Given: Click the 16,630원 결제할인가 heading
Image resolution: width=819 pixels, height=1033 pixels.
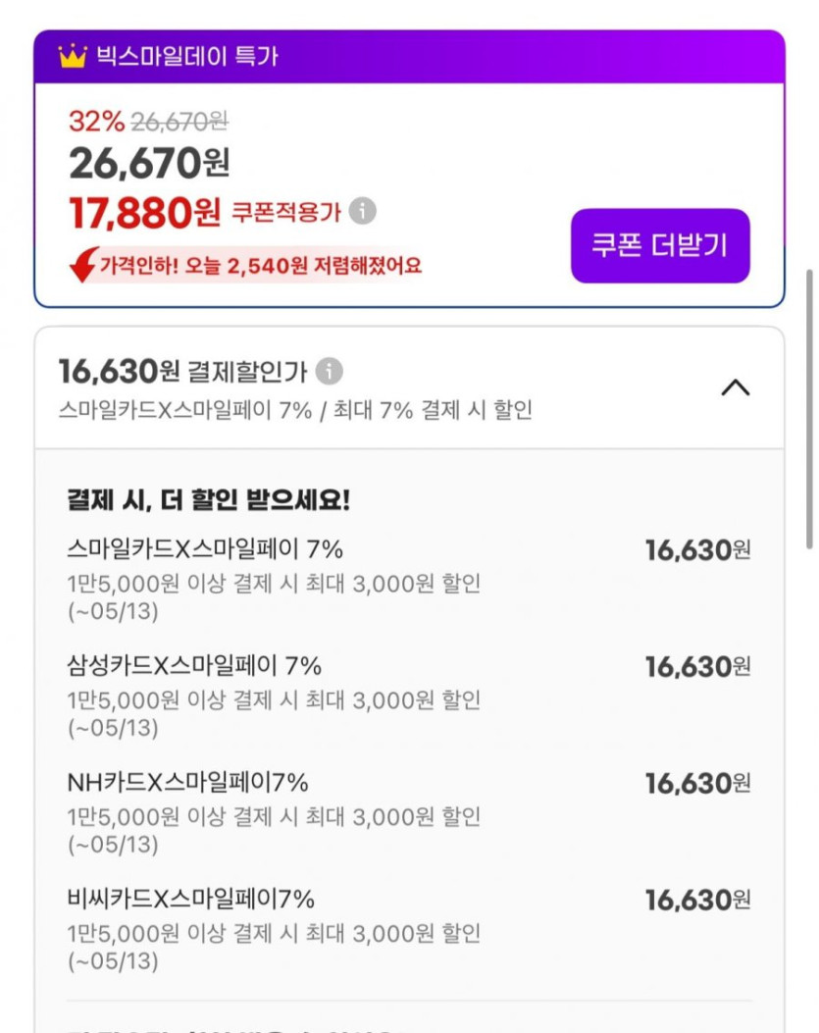Looking at the screenshot, I should click(x=182, y=372).
